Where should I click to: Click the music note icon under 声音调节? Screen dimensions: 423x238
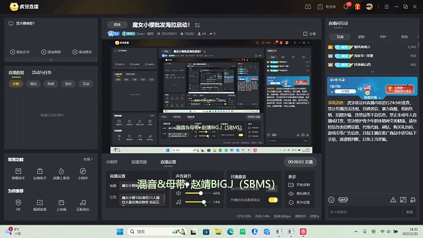pos(178,202)
